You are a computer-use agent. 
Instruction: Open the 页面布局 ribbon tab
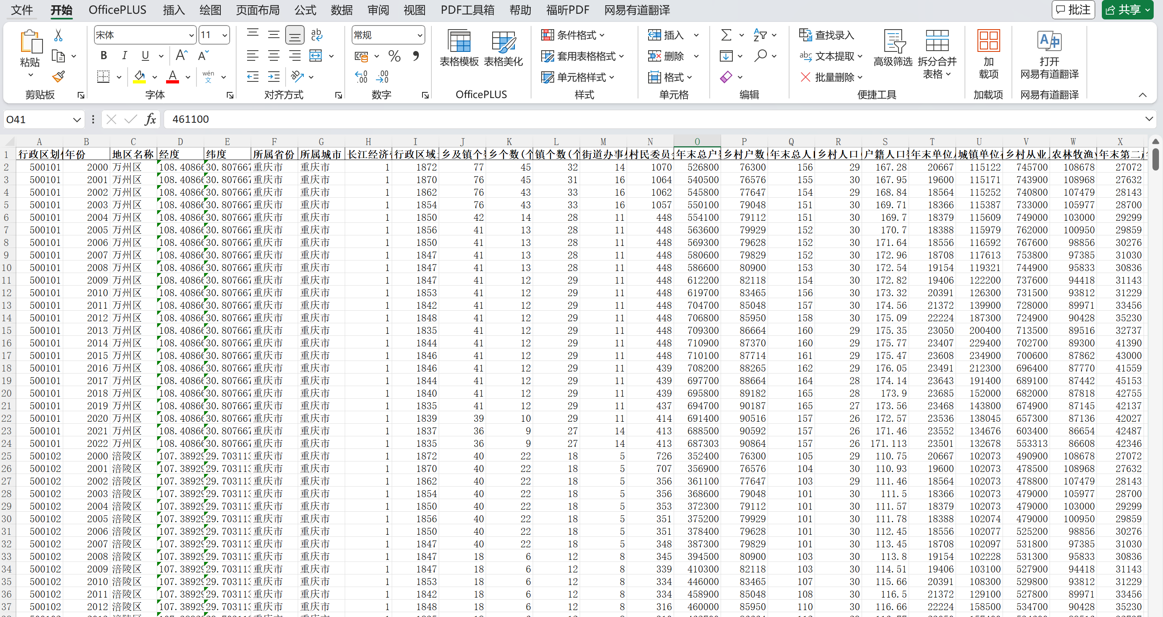coord(257,10)
